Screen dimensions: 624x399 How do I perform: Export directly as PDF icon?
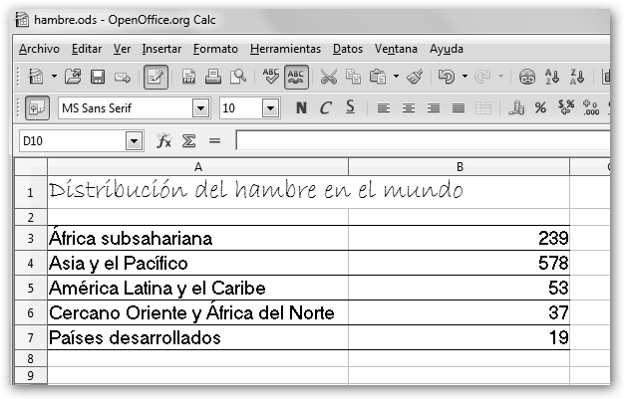click(189, 76)
